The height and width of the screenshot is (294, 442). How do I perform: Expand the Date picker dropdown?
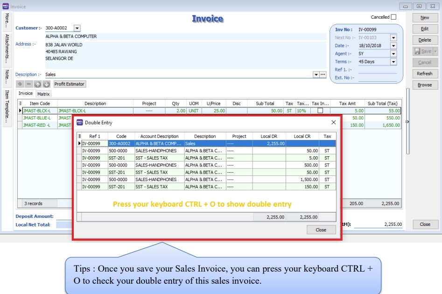point(393,46)
